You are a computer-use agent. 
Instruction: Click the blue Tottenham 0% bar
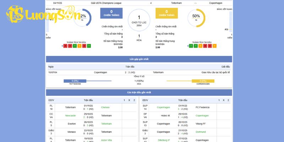(75, 81)
